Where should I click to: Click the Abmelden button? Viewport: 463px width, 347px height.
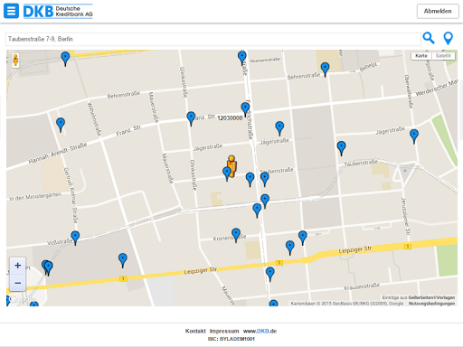438,11
